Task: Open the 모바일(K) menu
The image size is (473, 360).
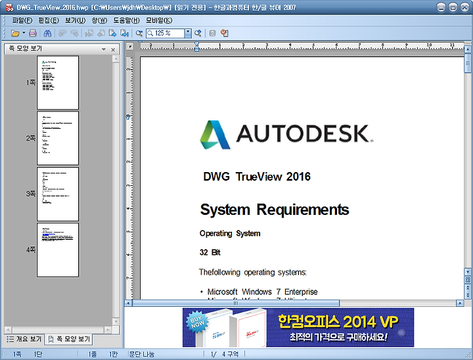Action: click(159, 20)
